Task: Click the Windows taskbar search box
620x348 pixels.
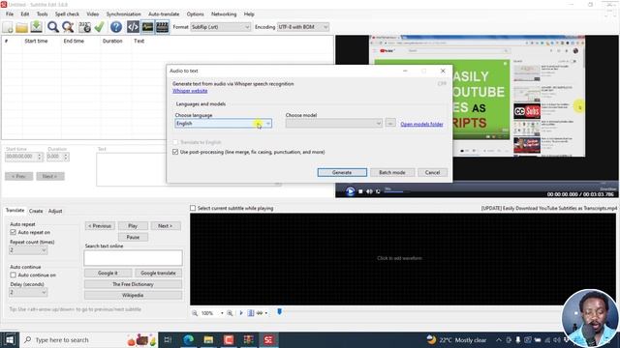Action: [x=88, y=339]
